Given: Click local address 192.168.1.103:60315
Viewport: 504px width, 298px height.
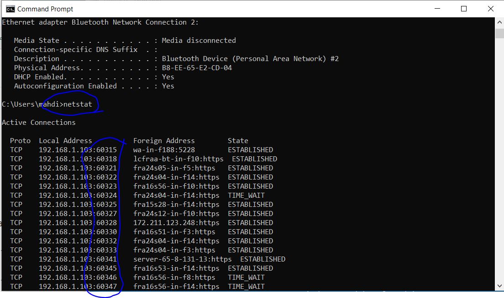Looking at the screenshot, I should pyautogui.click(x=78, y=150).
